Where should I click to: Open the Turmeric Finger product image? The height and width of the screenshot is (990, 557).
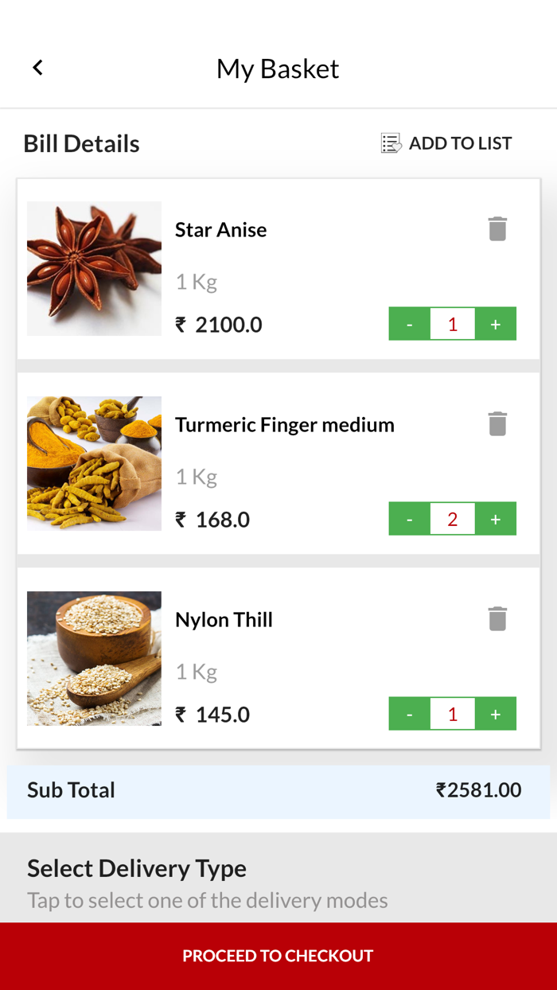click(94, 463)
